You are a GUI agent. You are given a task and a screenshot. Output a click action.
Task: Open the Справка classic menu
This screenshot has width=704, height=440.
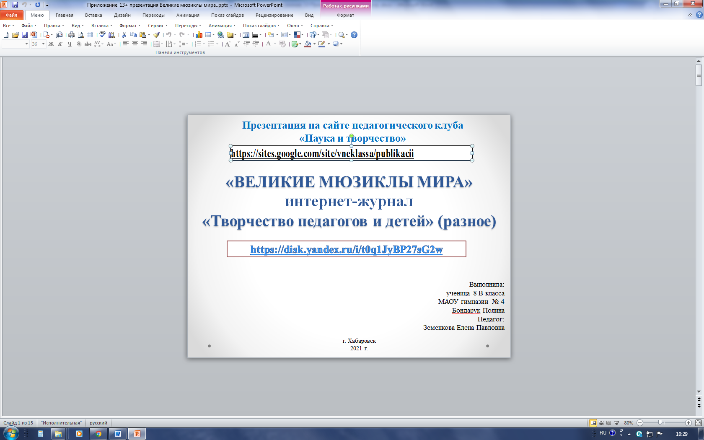tap(322, 26)
